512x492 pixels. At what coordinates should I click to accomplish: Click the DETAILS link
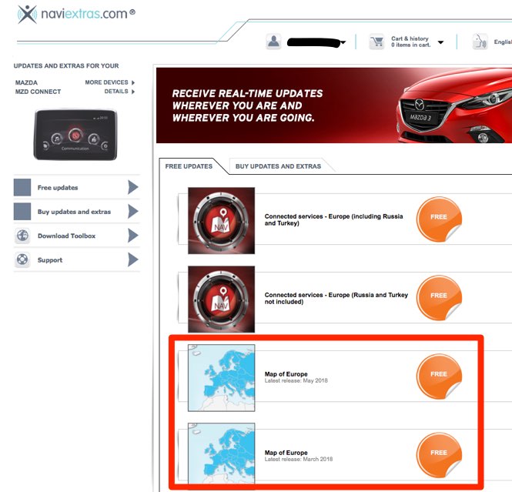point(116,92)
